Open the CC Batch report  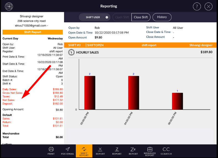(166, 151)
